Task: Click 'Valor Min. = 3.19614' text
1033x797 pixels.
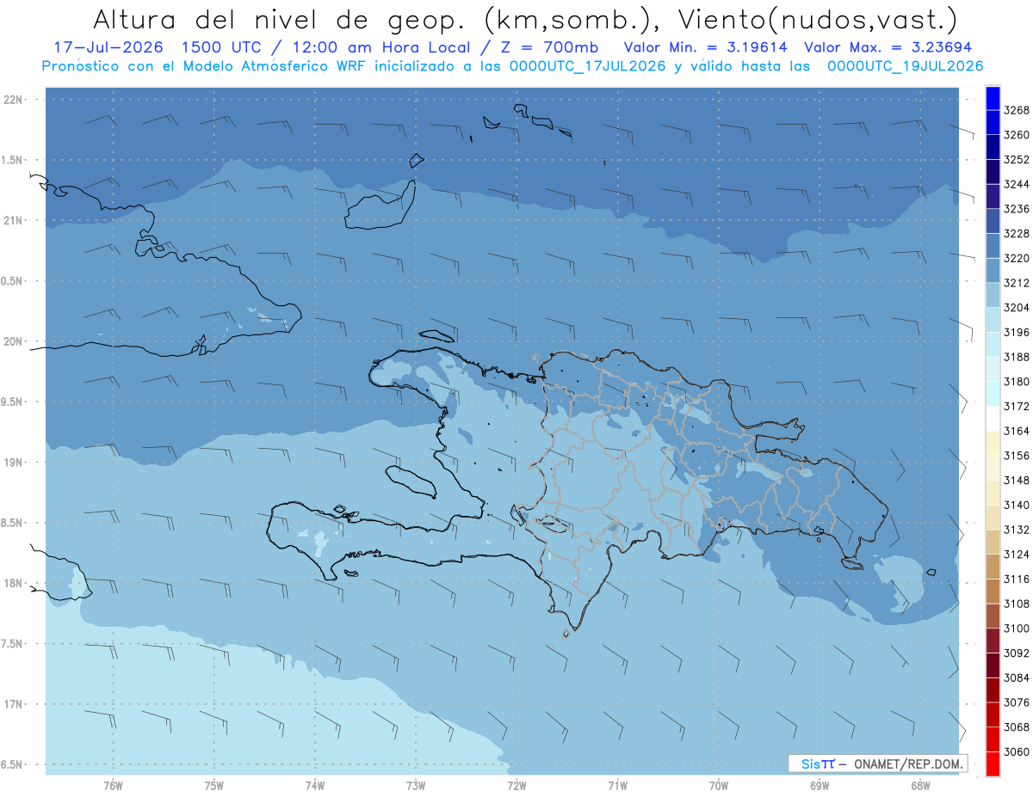Action: [x=707, y=47]
